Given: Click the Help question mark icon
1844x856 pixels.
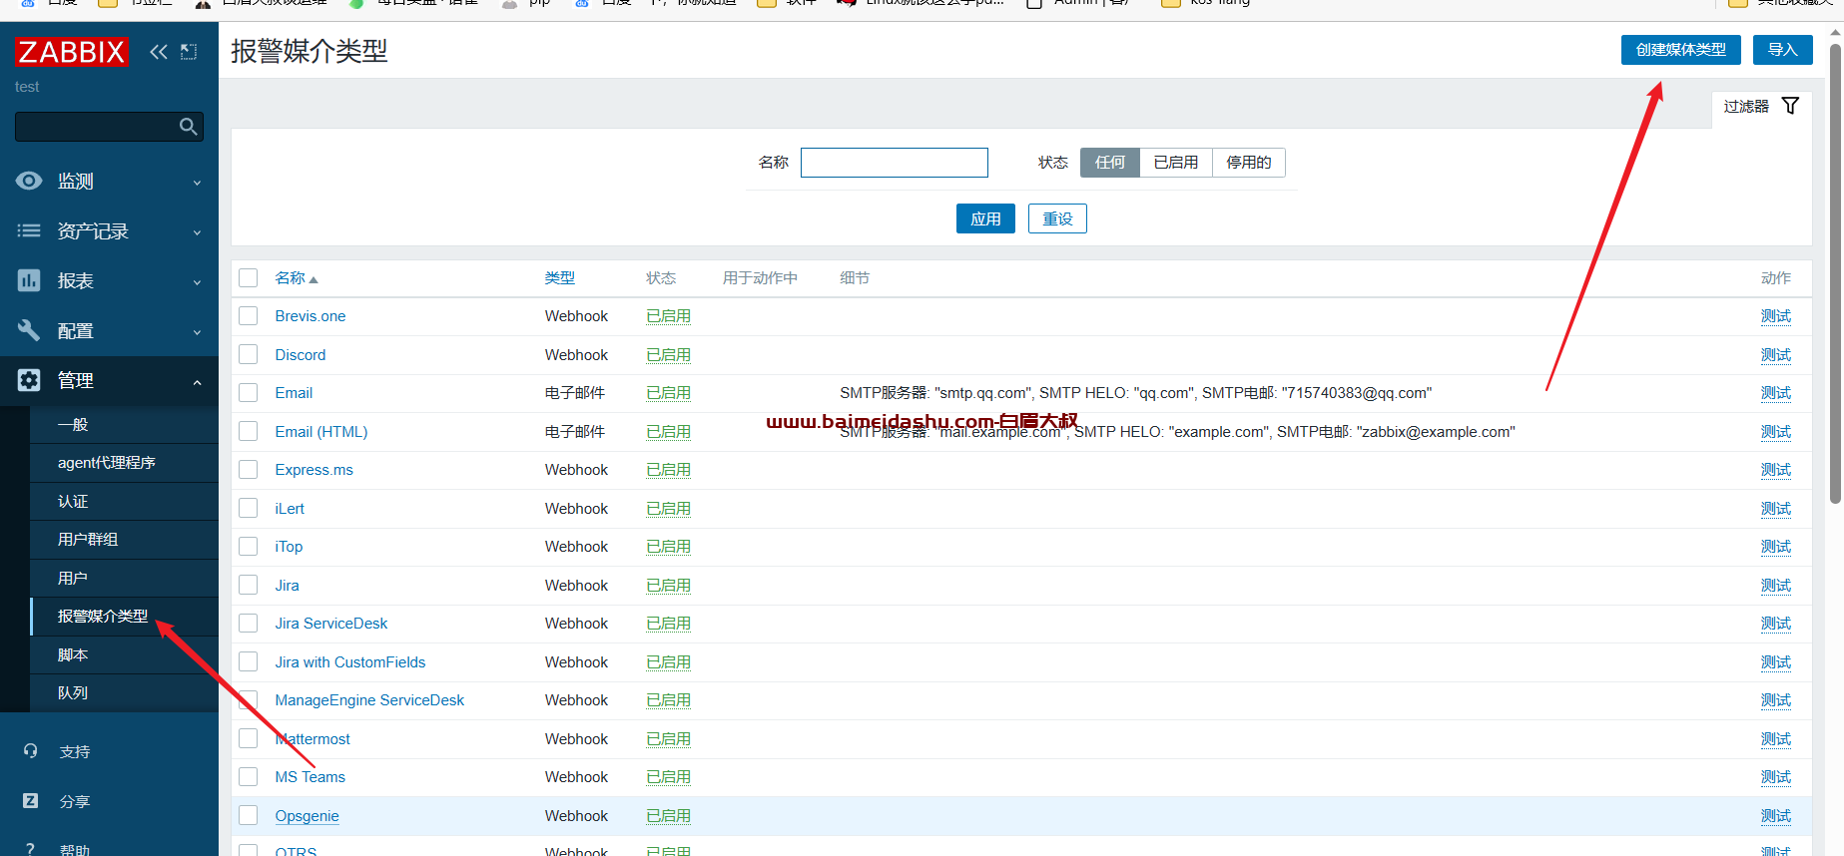Looking at the screenshot, I should [31, 849].
